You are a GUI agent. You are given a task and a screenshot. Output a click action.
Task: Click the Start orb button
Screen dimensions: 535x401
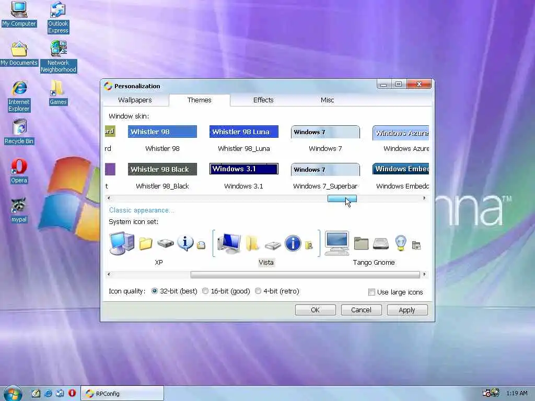coord(13,394)
